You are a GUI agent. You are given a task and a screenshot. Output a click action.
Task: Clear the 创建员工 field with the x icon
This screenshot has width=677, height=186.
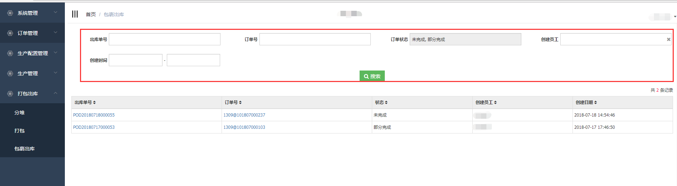click(668, 40)
